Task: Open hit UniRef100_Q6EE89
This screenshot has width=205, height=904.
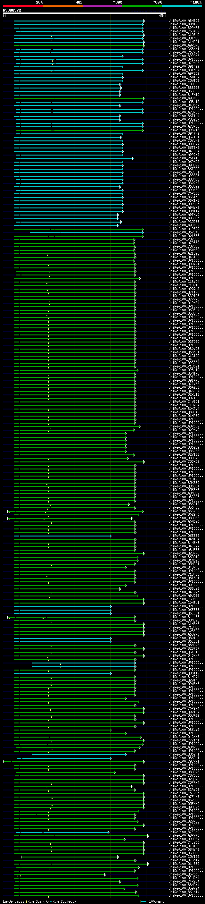Action: click(x=184, y=536)
